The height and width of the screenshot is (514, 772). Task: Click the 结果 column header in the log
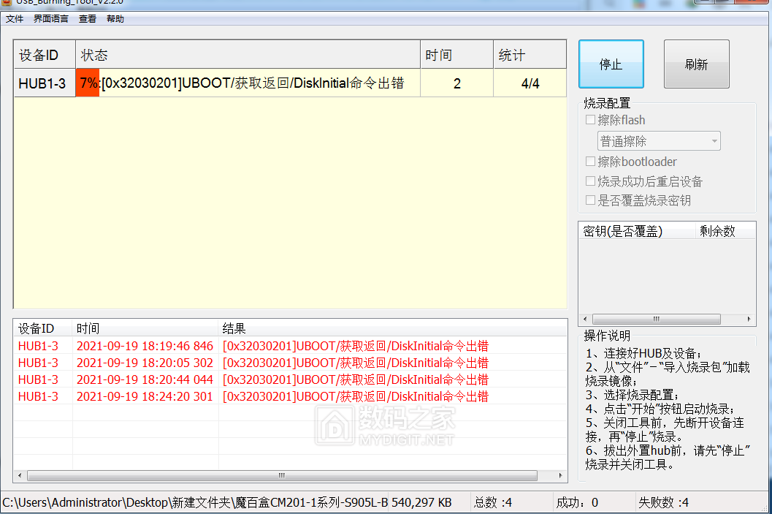point(234,328)
